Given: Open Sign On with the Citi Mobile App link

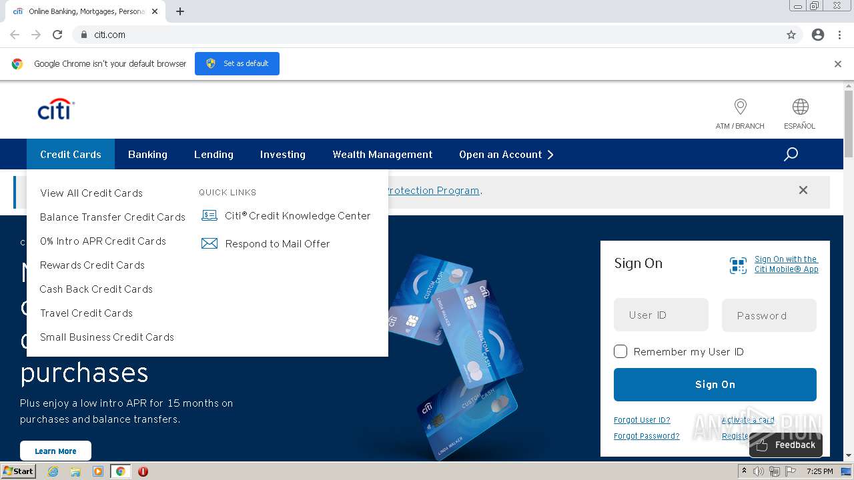Looking at the screenshot, I should tap(787, 264).
